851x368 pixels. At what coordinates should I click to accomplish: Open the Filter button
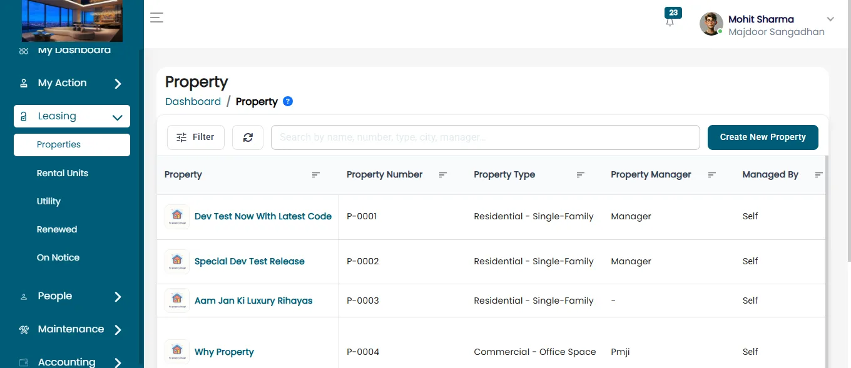coord(196,137)
